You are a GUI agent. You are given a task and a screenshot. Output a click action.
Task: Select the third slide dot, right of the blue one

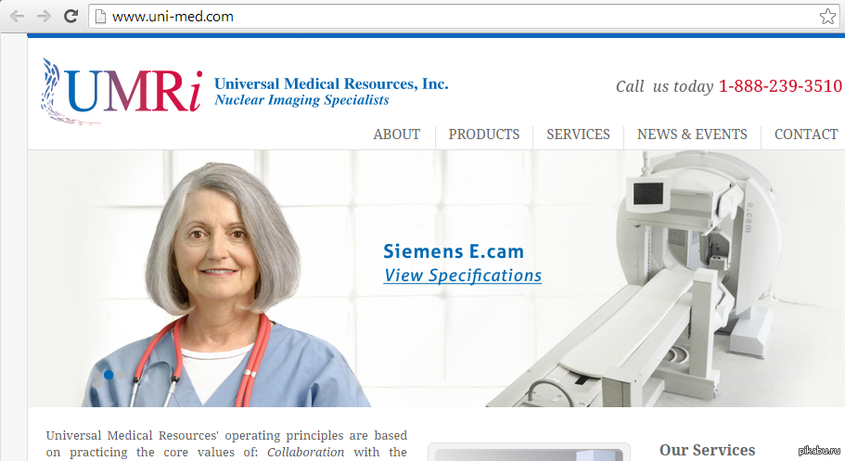[x=121, y=375]
